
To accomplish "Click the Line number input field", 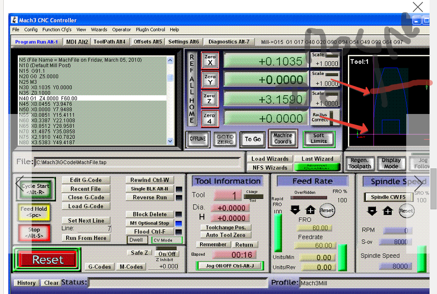I will click(x=94, y=229).
